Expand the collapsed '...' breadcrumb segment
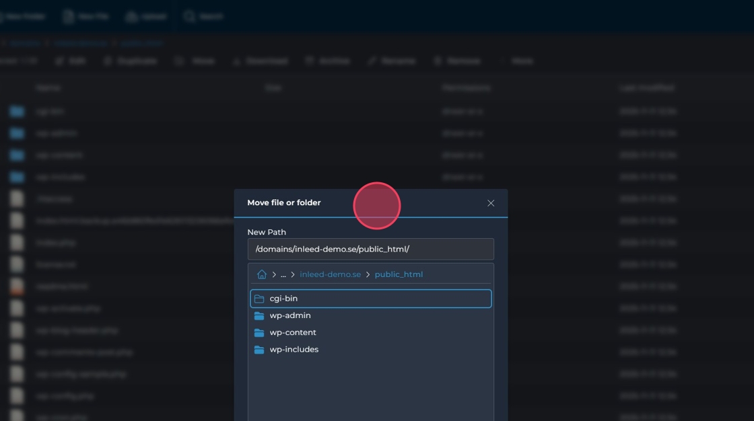The height and width of the screenshot is (421, 754). (283, 274)
